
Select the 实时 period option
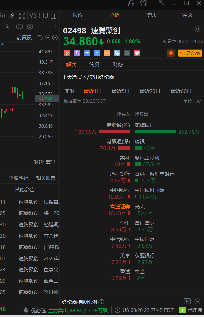(70, 91)
